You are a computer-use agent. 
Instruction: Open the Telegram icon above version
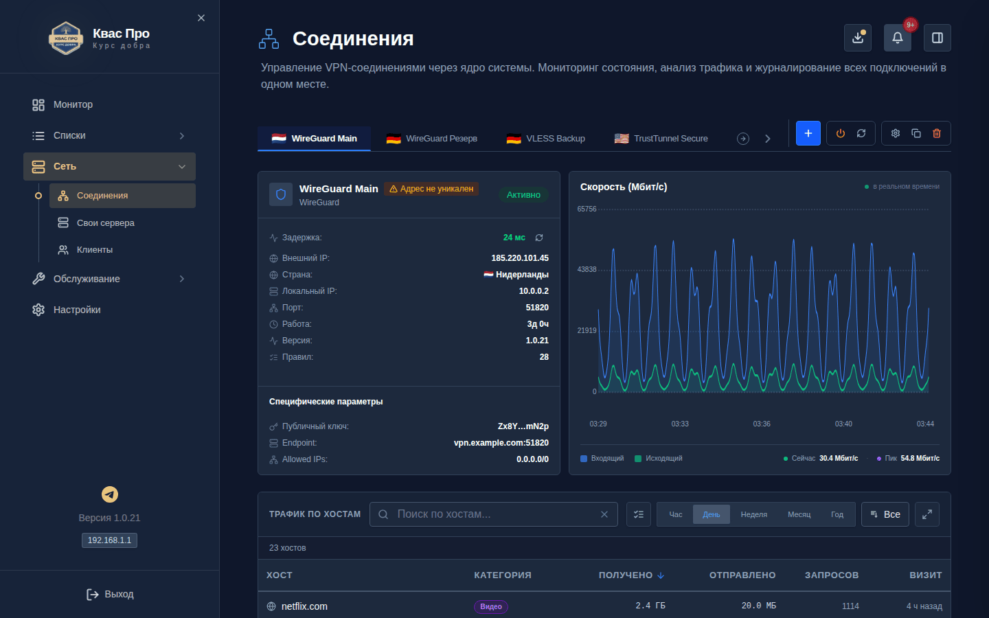(x=110, y=494)
